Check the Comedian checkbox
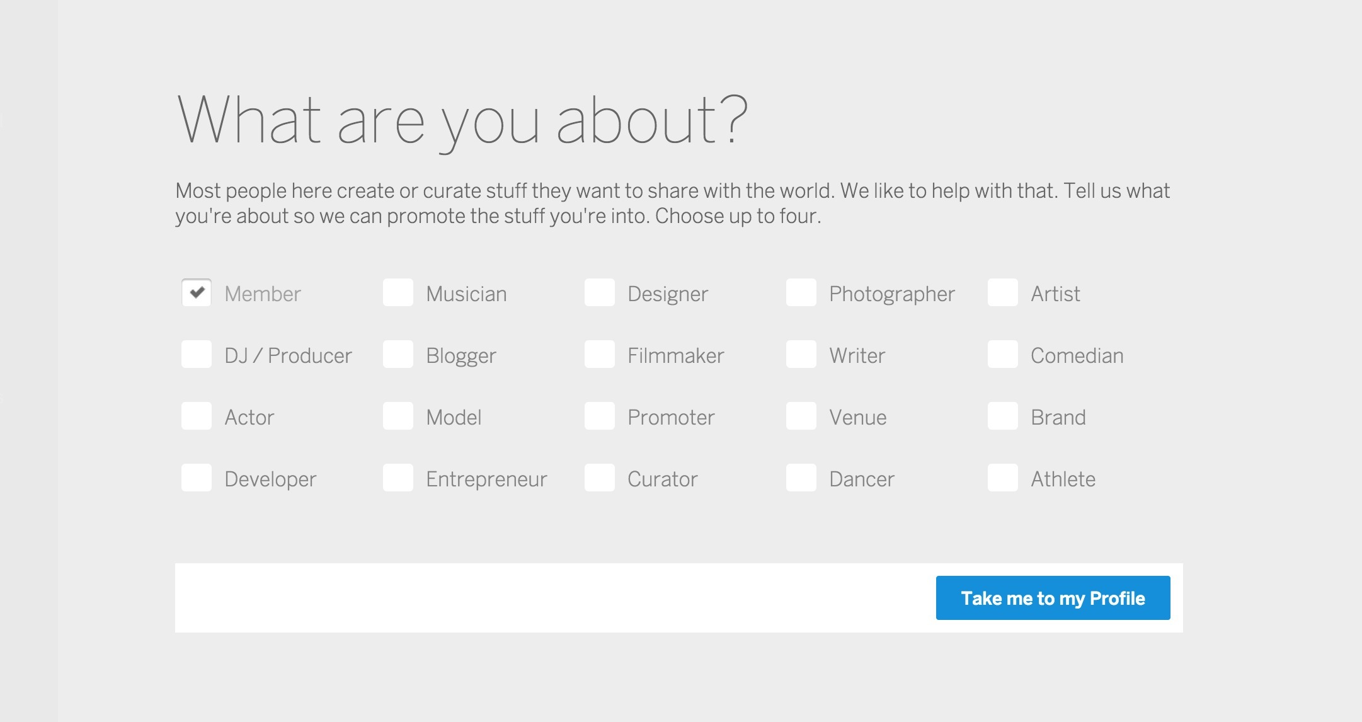The height and width of the screenshot is (722, 1362). [x=1003, y=355]
